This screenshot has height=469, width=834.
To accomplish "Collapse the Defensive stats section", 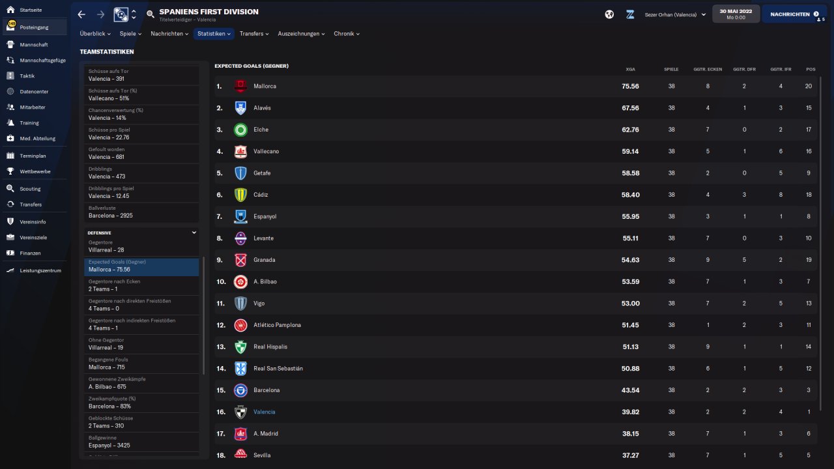I will coord(194,233).
